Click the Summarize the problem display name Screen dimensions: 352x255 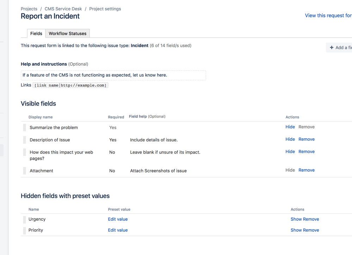54,128
